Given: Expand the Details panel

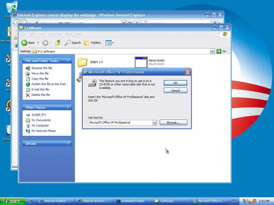Looking at the screenshot, I should (x=68, y=143).
